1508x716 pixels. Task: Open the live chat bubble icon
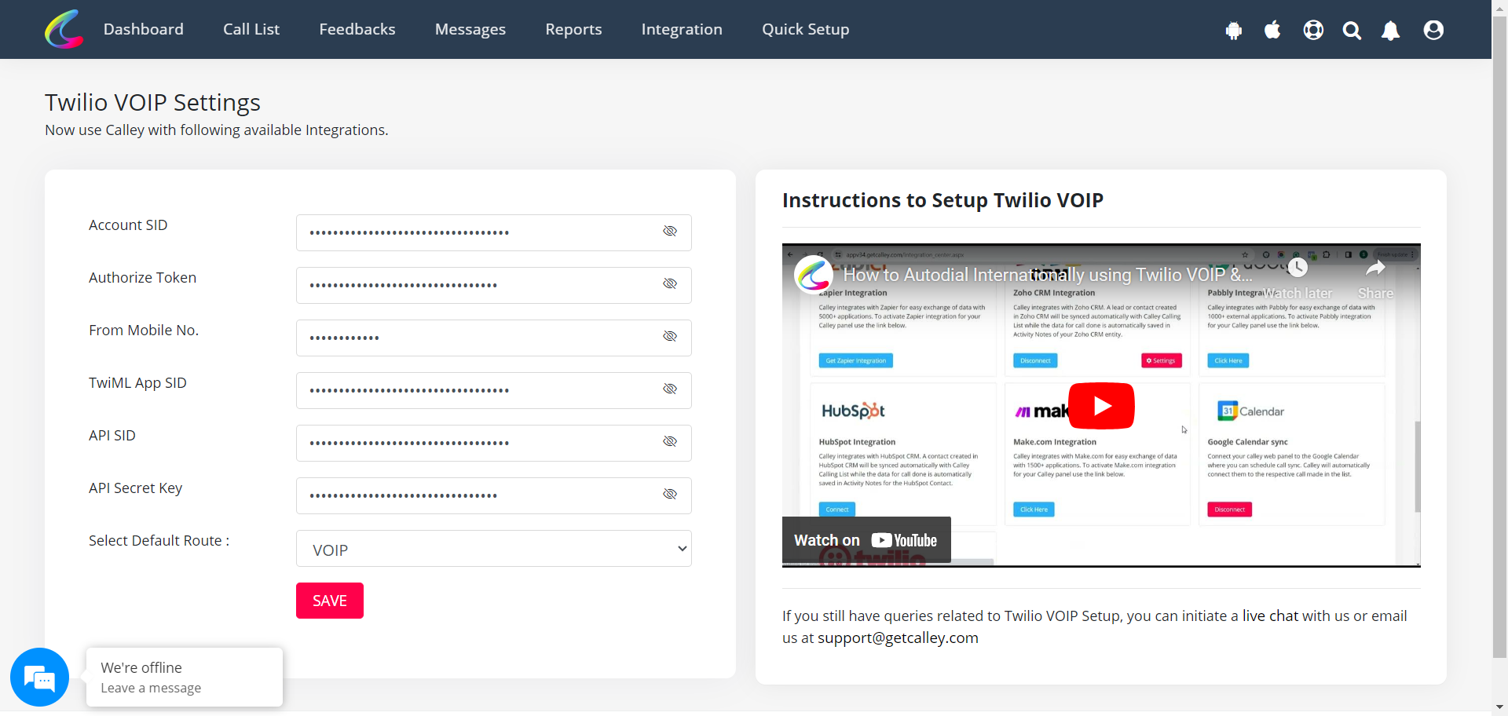[x=39, y=677]
